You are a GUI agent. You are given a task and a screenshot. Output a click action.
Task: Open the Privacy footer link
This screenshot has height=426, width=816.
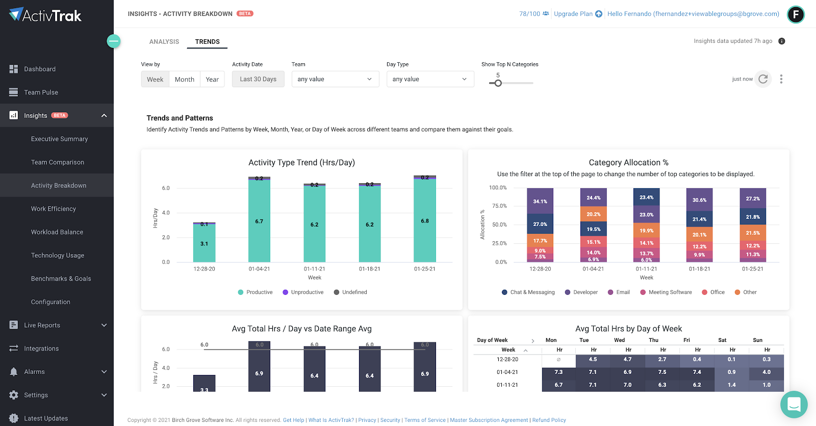[x=367, y=420]
